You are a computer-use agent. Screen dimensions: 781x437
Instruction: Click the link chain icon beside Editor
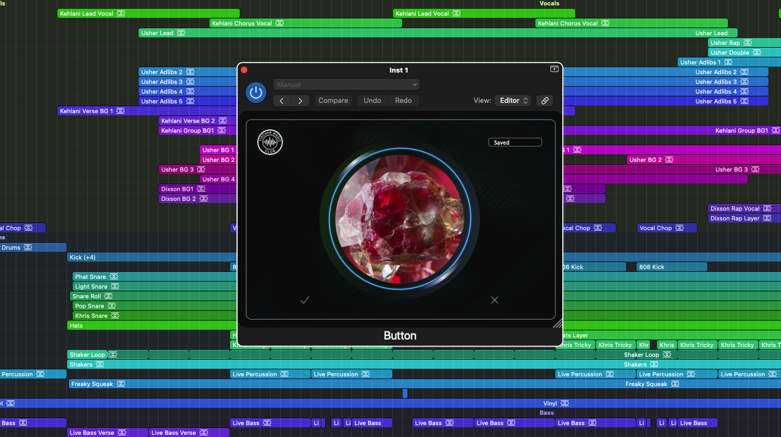tap(545, 101)
